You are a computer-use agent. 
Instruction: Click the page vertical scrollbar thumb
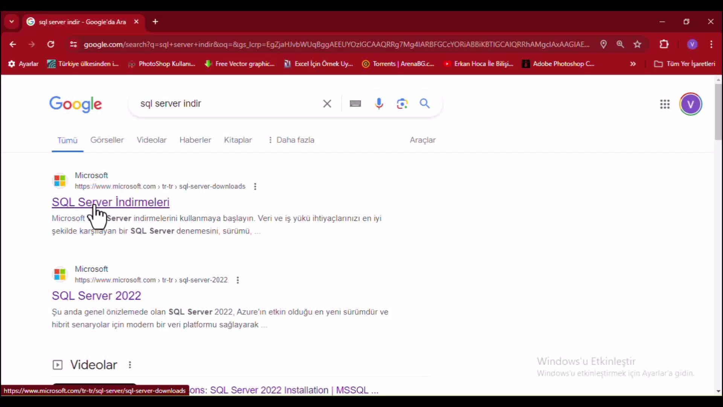click(x=718, y=112)
